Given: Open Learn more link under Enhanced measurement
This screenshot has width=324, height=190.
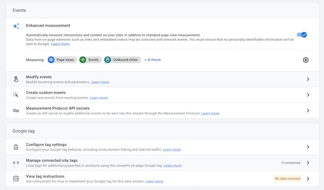Looking at the screenshot, I should [60, 44].
